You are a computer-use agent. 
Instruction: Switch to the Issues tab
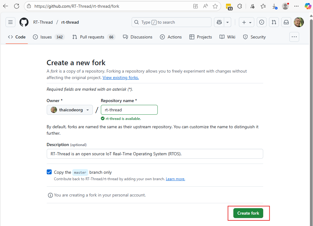tap(49, 37)
